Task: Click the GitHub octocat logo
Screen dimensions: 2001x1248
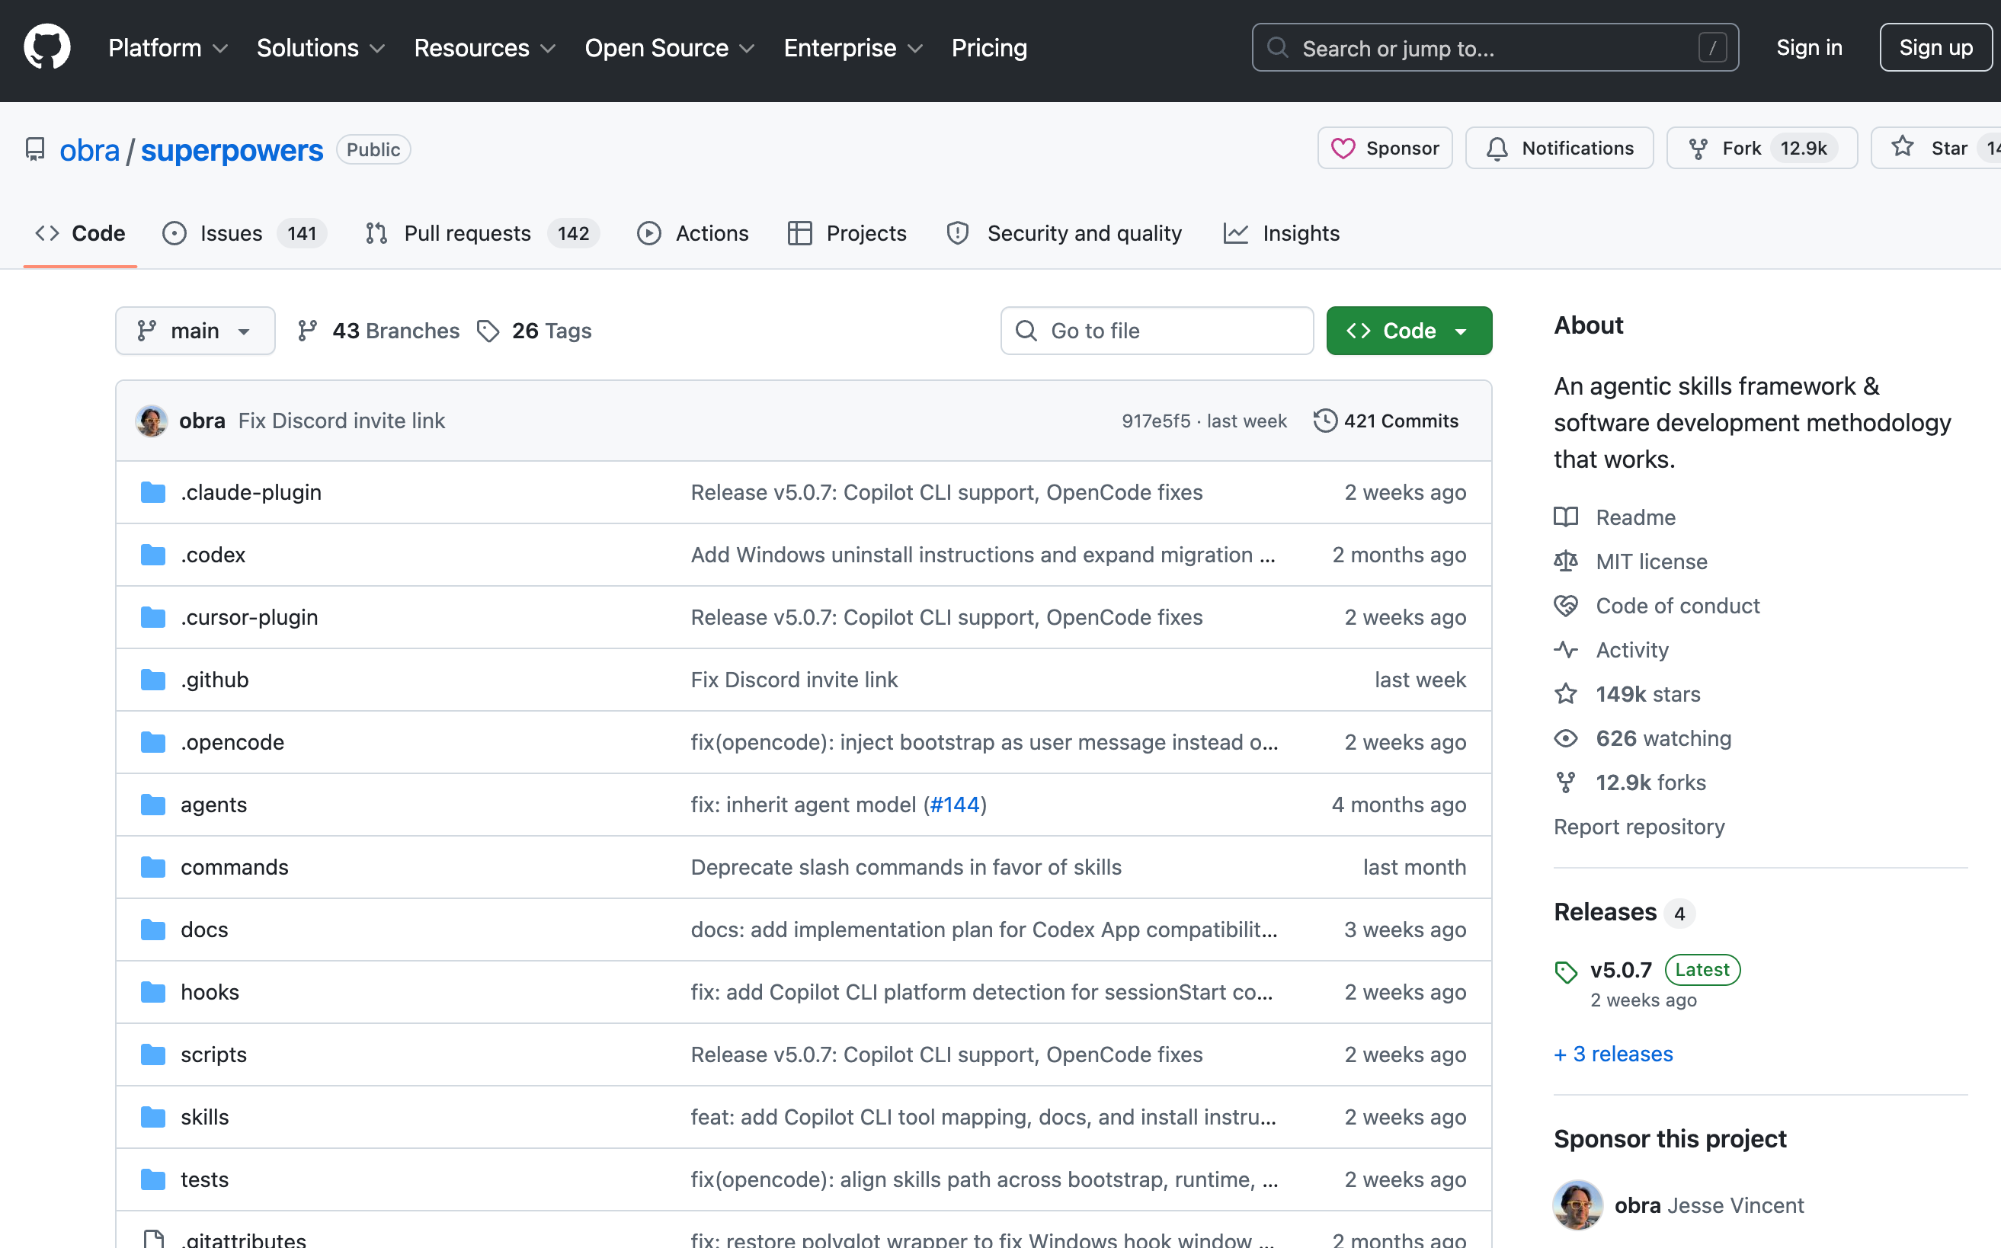Action: coord(47,47)
